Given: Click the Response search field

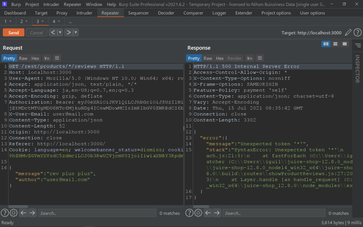Looking at the screenshot, I should (x=274, y=213).
